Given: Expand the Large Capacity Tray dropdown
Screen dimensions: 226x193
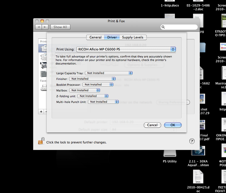Looking at the screenshot, I should (x=109, y=73).
